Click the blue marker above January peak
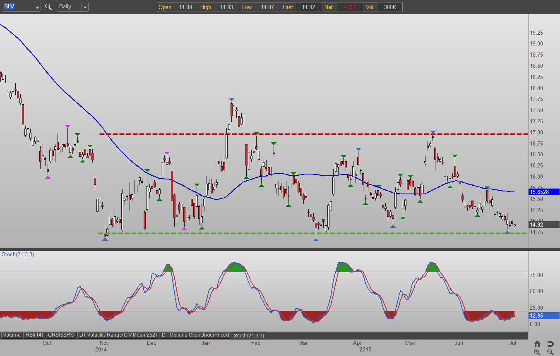 pyautogui.click(x=231, y=100)
